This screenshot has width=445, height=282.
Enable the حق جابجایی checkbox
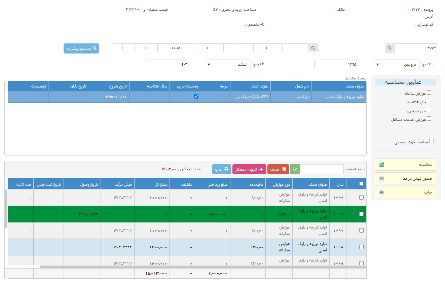tap(429, 110)
